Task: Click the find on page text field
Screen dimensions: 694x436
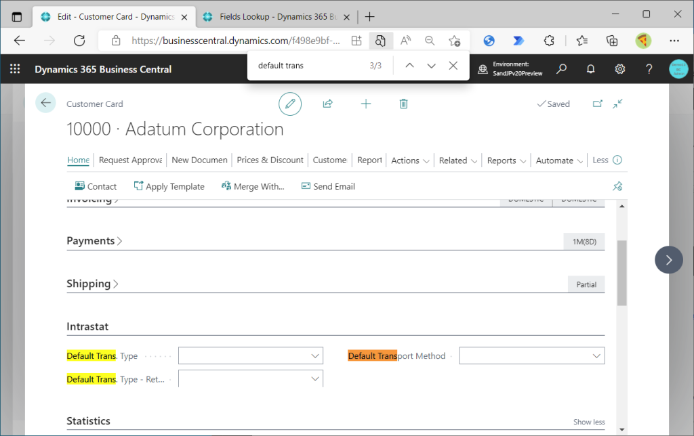Action: pos(310,66)
